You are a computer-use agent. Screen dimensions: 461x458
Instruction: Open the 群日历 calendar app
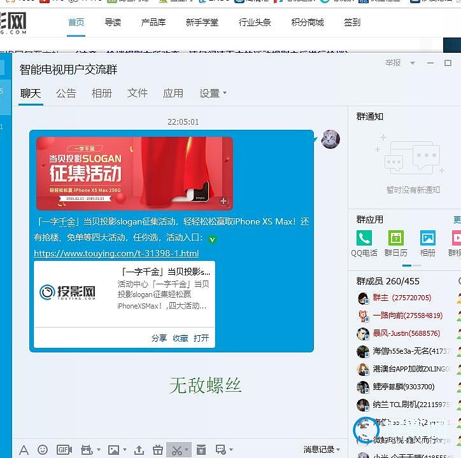click(x=396, y=238)
